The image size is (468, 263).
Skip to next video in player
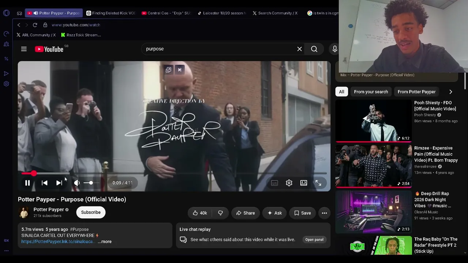[x=59, y=183]
